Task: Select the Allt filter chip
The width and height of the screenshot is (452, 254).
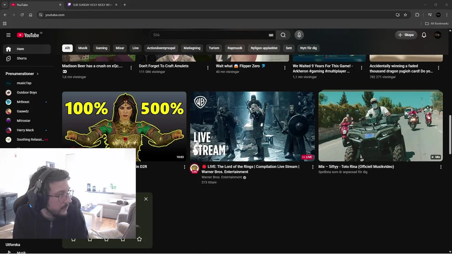Action: point(67,48)
